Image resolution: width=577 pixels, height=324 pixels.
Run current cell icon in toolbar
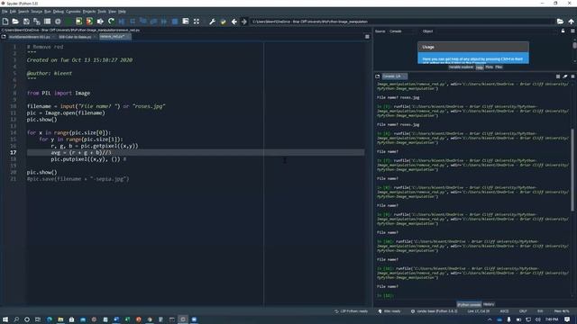78,22
